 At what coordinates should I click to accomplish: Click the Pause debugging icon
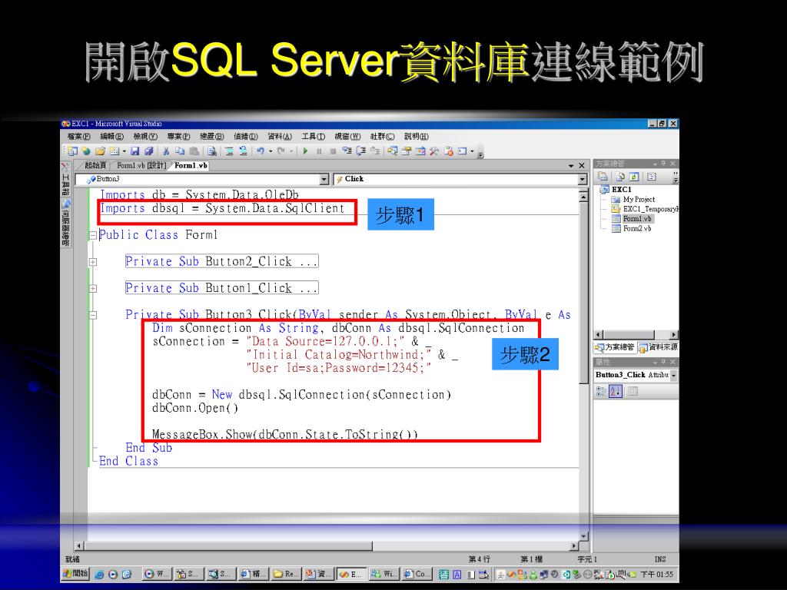coord(319,151)
